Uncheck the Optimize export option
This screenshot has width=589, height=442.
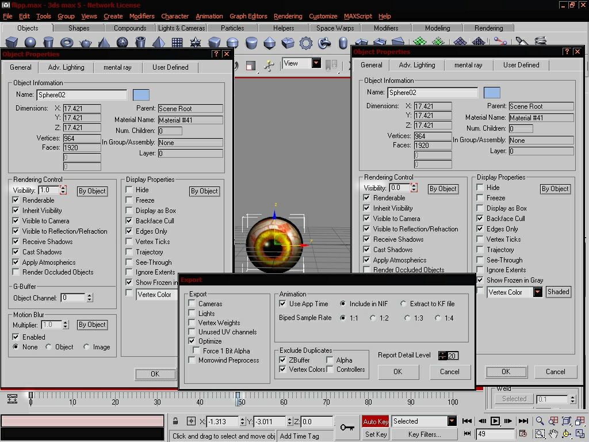[x=192, y=341]
